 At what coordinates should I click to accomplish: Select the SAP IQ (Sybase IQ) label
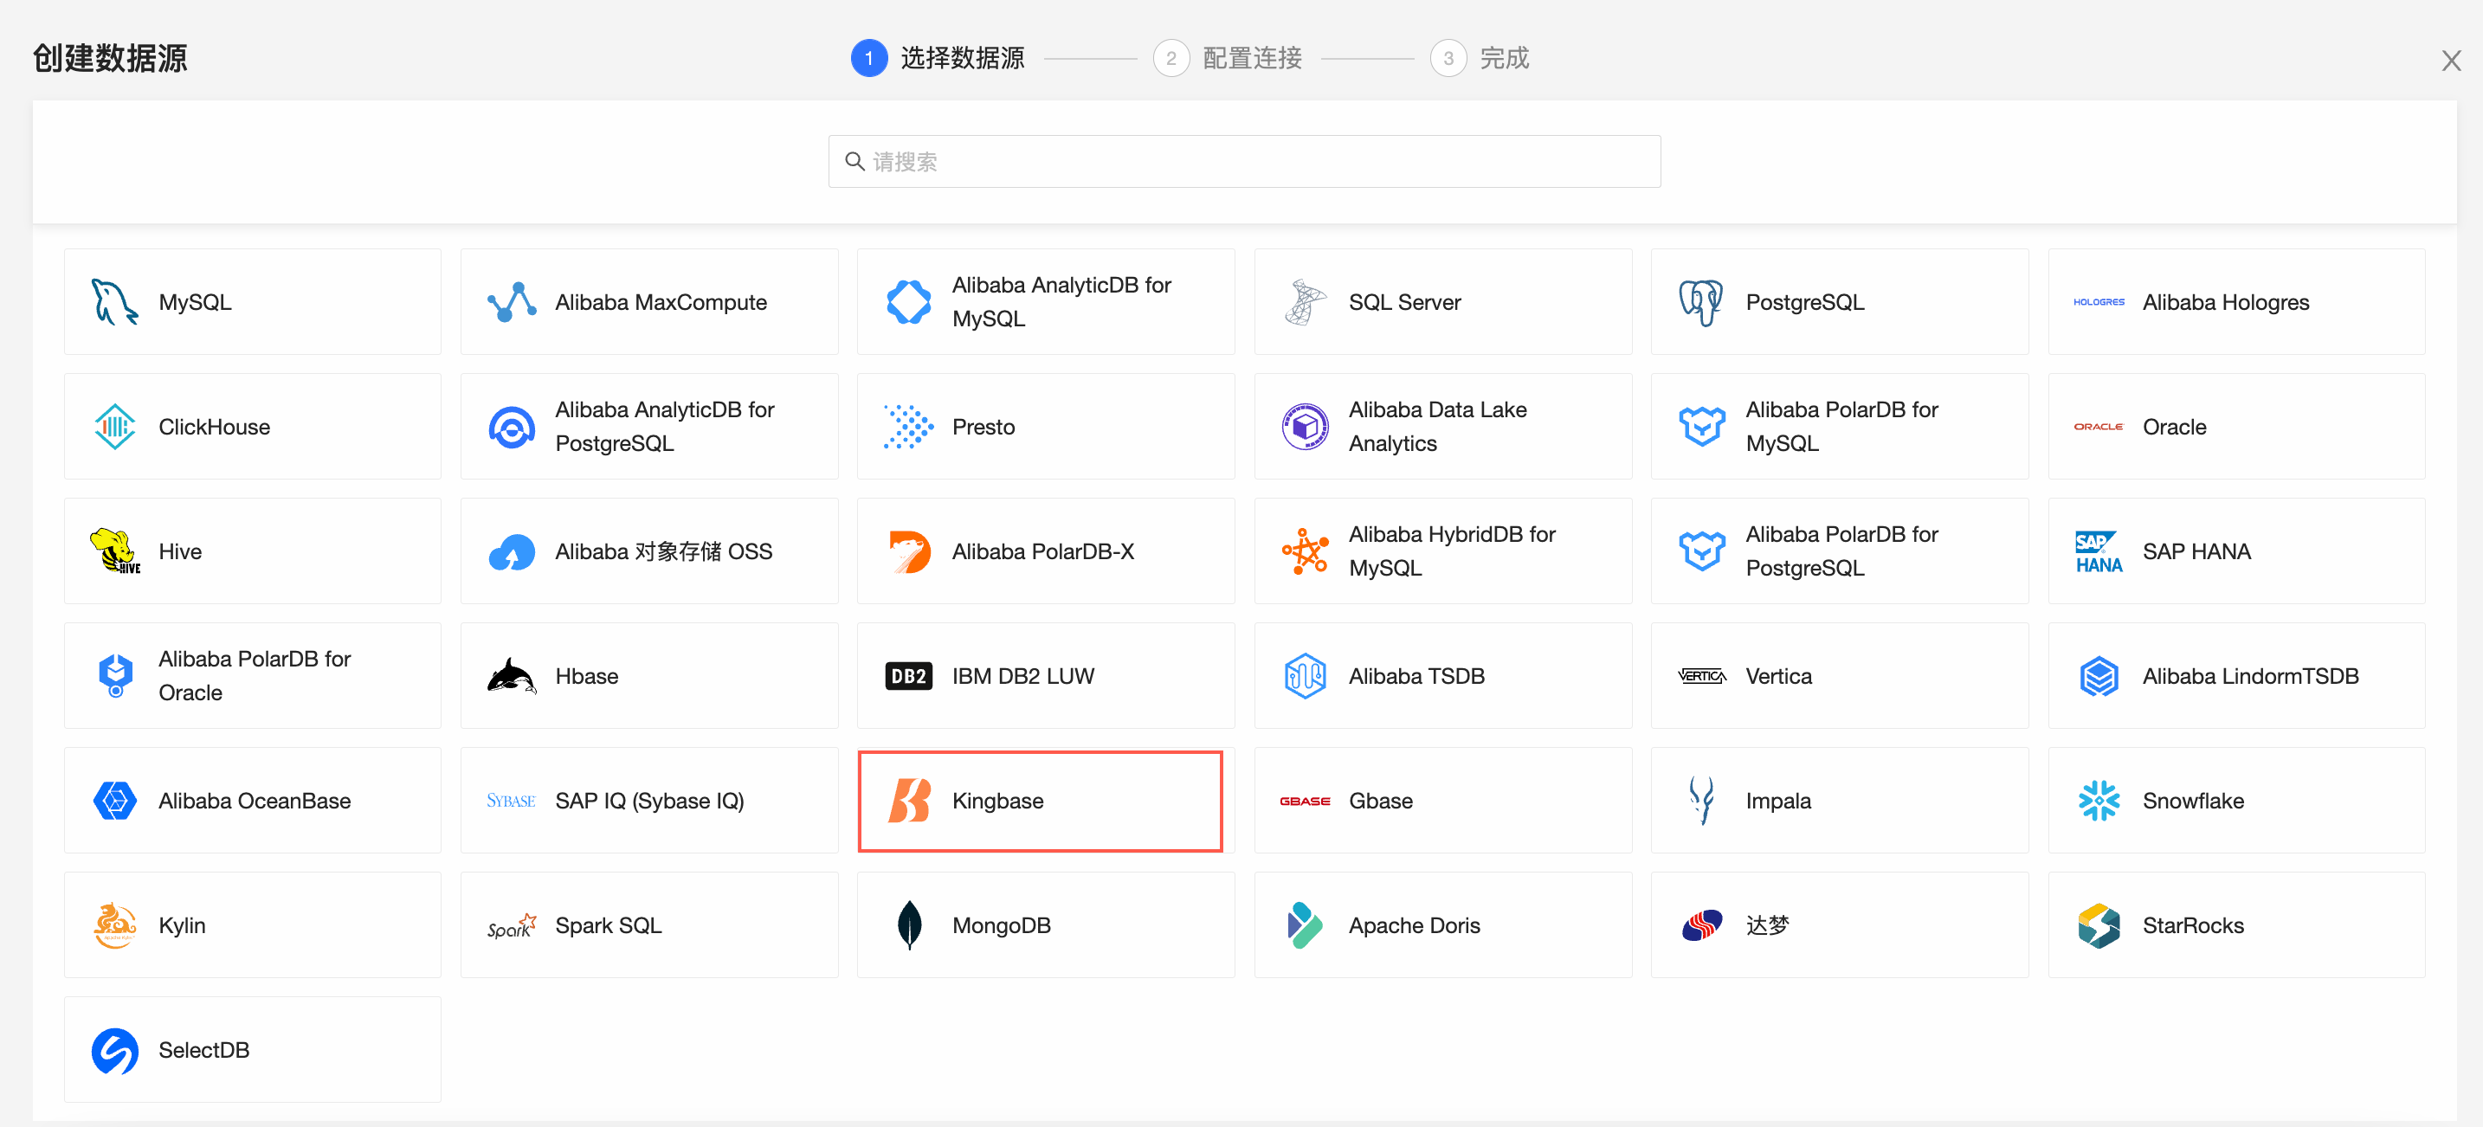[x=649, y=800]
